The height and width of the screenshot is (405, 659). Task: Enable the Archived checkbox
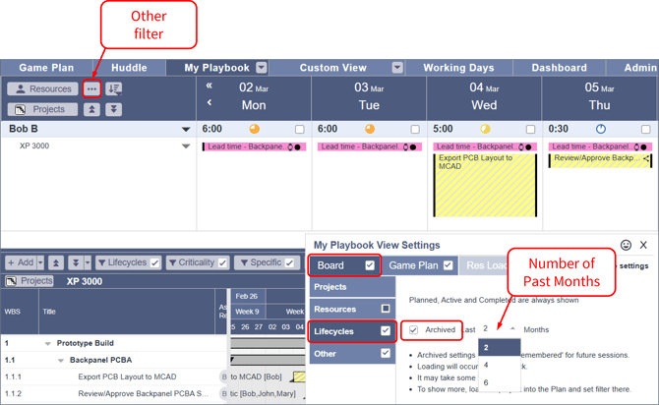[413, 330]
